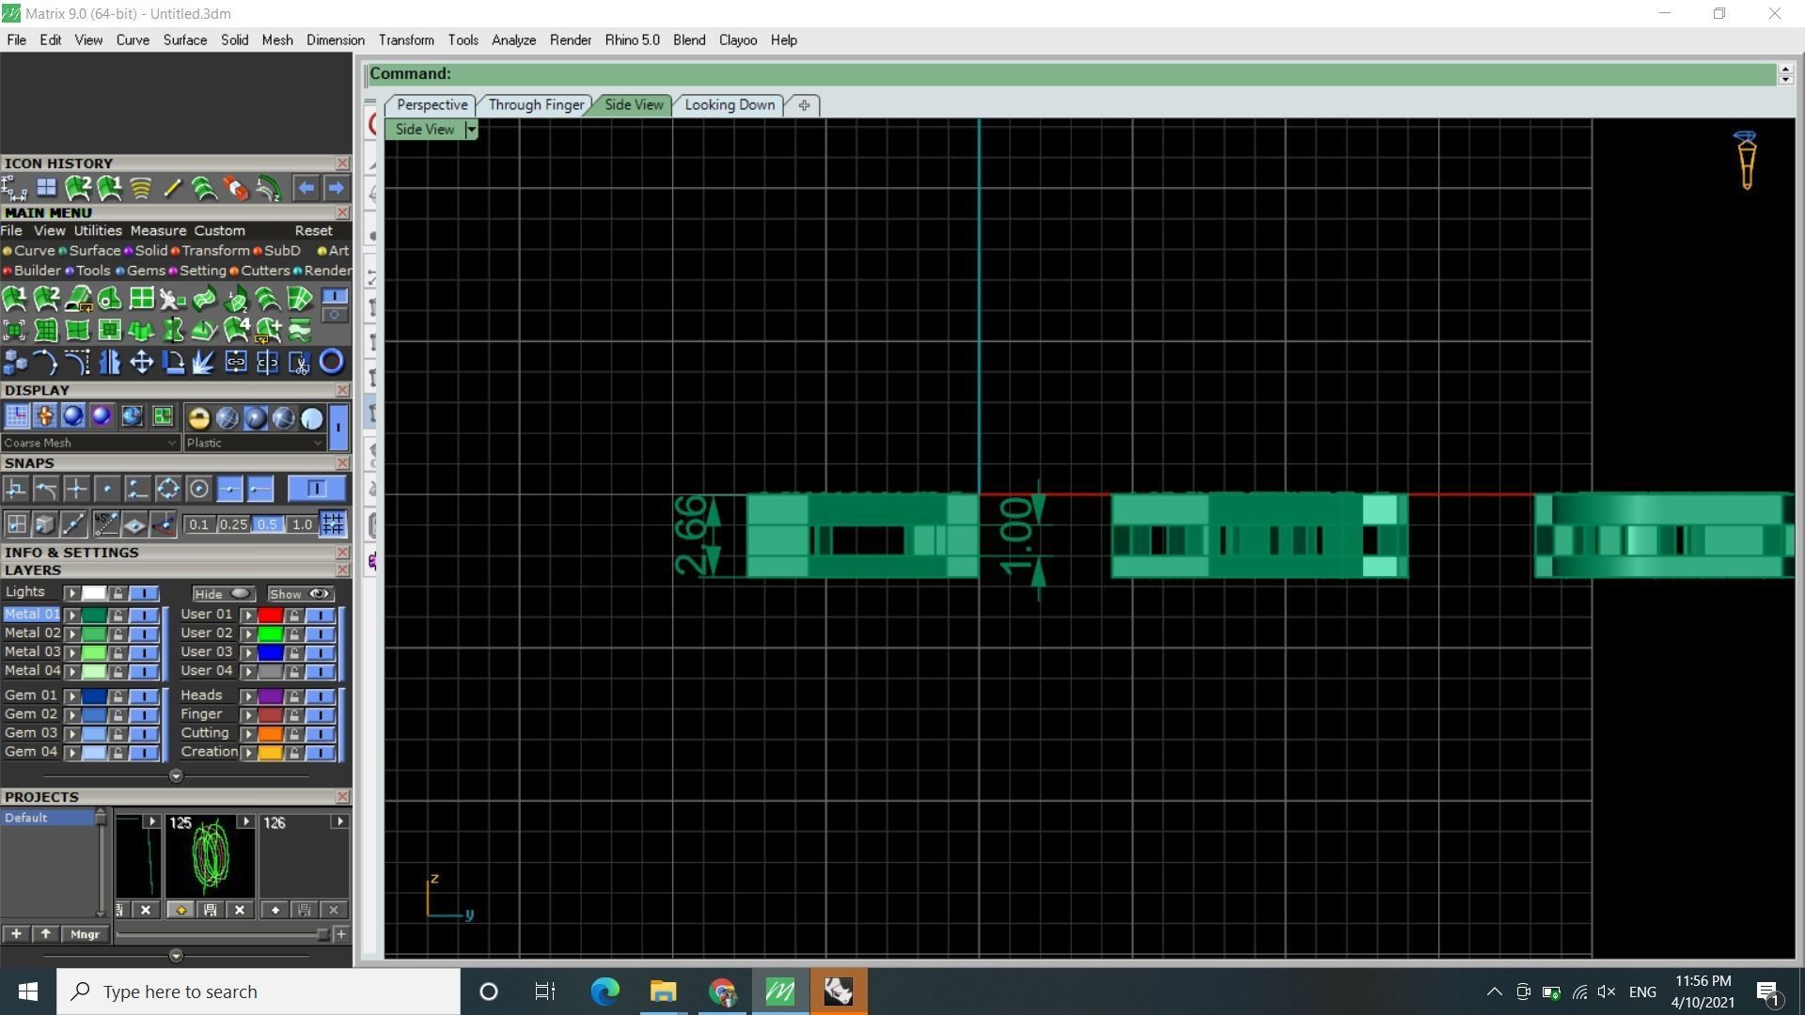Click the Mngr button in Projects
Image resolution: width=1805 pixels, height=1015 pixels.
coord(85,934)
